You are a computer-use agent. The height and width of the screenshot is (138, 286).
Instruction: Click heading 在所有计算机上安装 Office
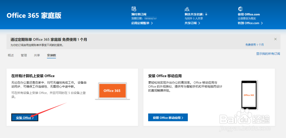(33, 76)
